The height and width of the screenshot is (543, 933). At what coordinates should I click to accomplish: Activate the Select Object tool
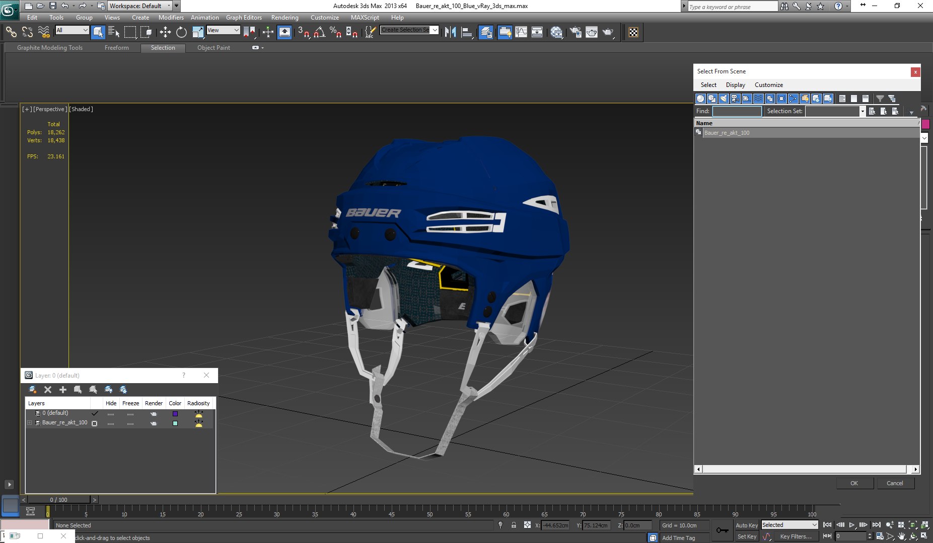98,32
